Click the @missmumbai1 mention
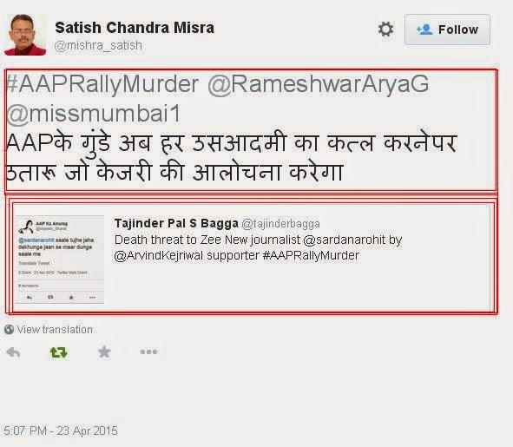Screen dimensions: 513x447 click(x=93, y=114)
